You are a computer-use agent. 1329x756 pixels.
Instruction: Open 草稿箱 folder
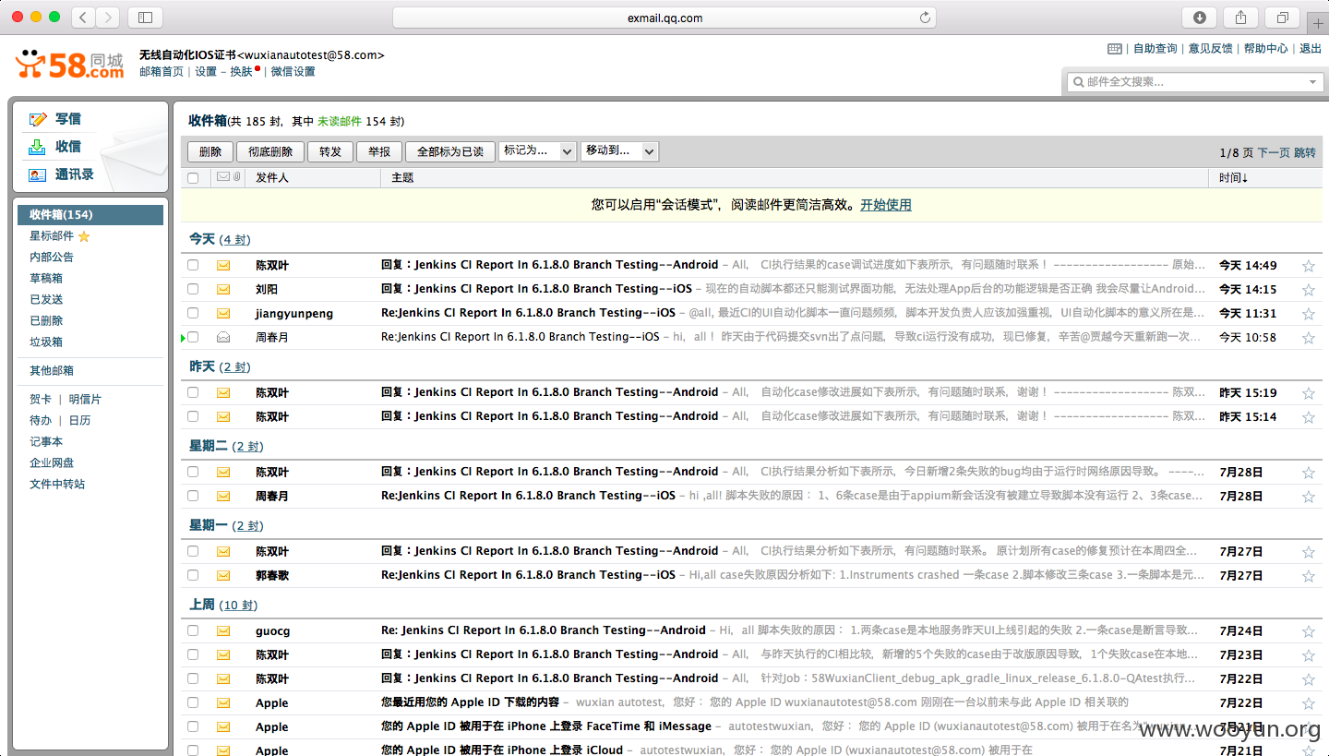click(x=46, y=278)
